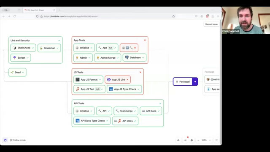Open the failed step with hammer icon

point(129,48)
